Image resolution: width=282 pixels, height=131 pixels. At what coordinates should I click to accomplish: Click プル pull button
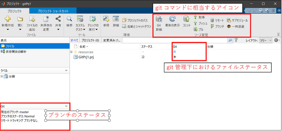point(198,29)
